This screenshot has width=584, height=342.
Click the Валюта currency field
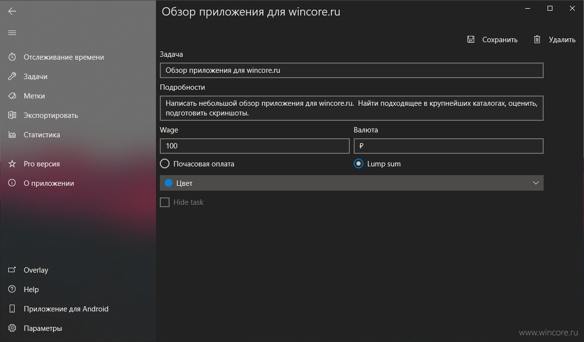tap(448, 146)
